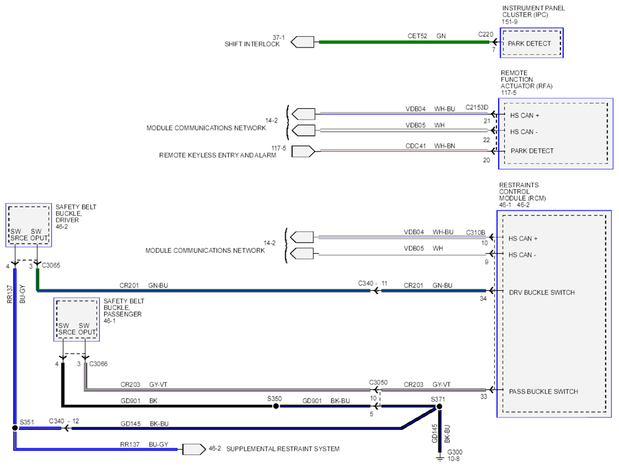619x467 pixels.
Task: Select the Safety Belt Buckle Driver component
Action: click(x=28, y=225)
